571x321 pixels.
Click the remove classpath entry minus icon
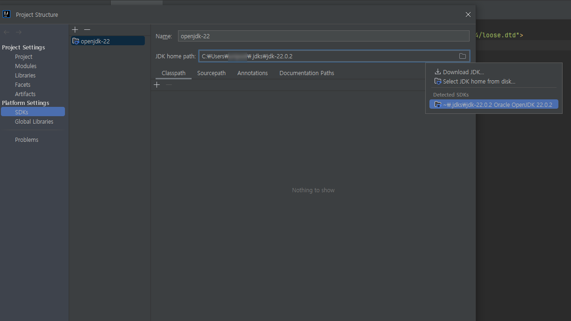click(x=169, y=84)
